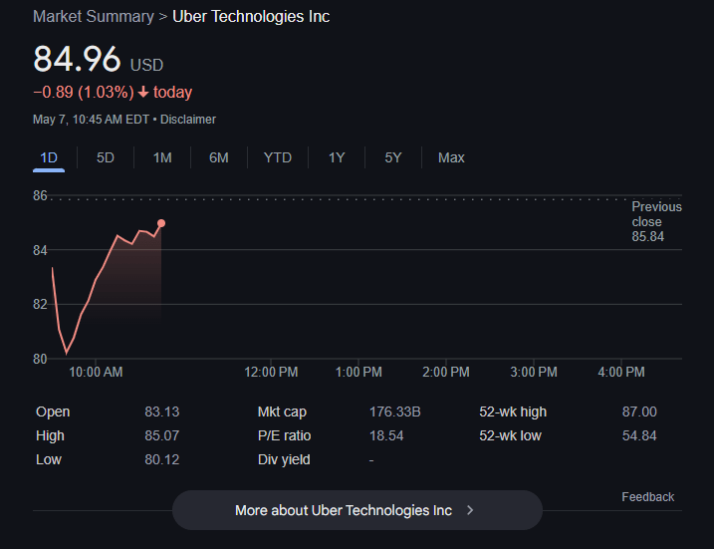Click the P/E ratio label
This screenshot has height=549, width=714.
click(284, 436)
